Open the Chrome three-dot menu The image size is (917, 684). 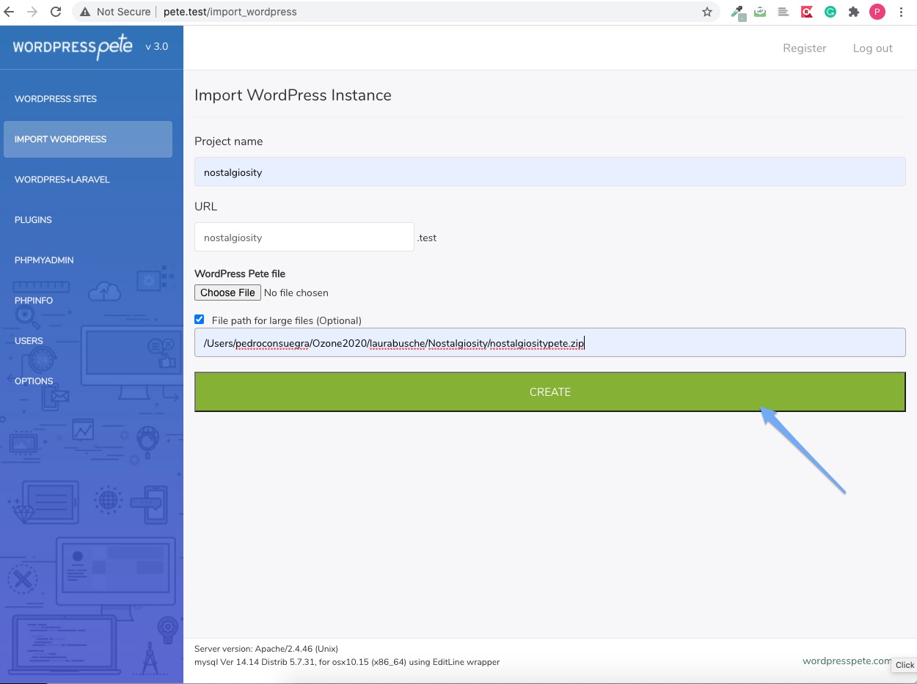(x=901, y=12)
